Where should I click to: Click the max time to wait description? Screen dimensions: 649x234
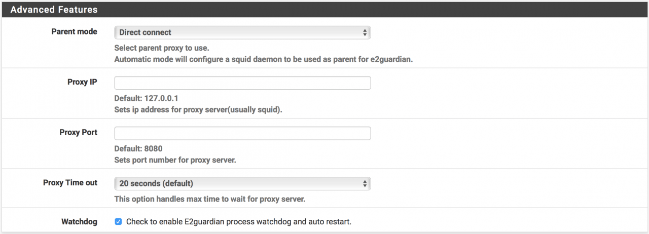[209, 199]
